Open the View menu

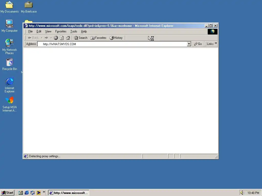[x=48, y=31]
